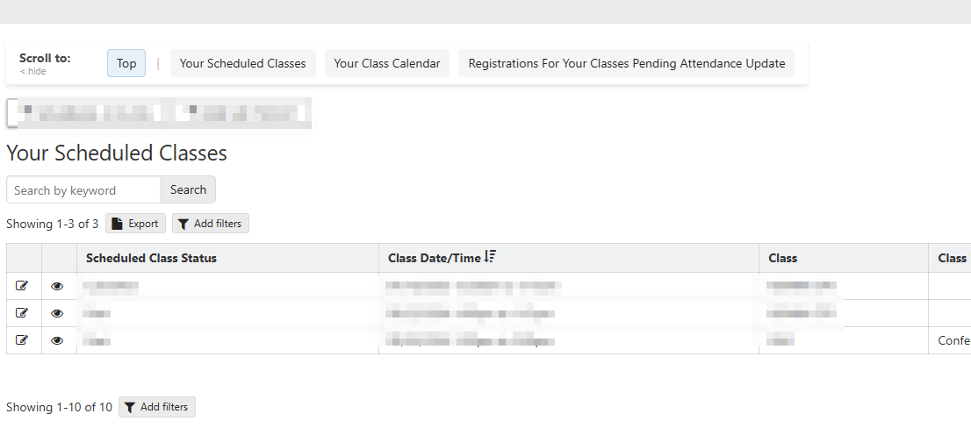Sort by Class column header
This screenshot has height=428, width=971.
(783, 258)
